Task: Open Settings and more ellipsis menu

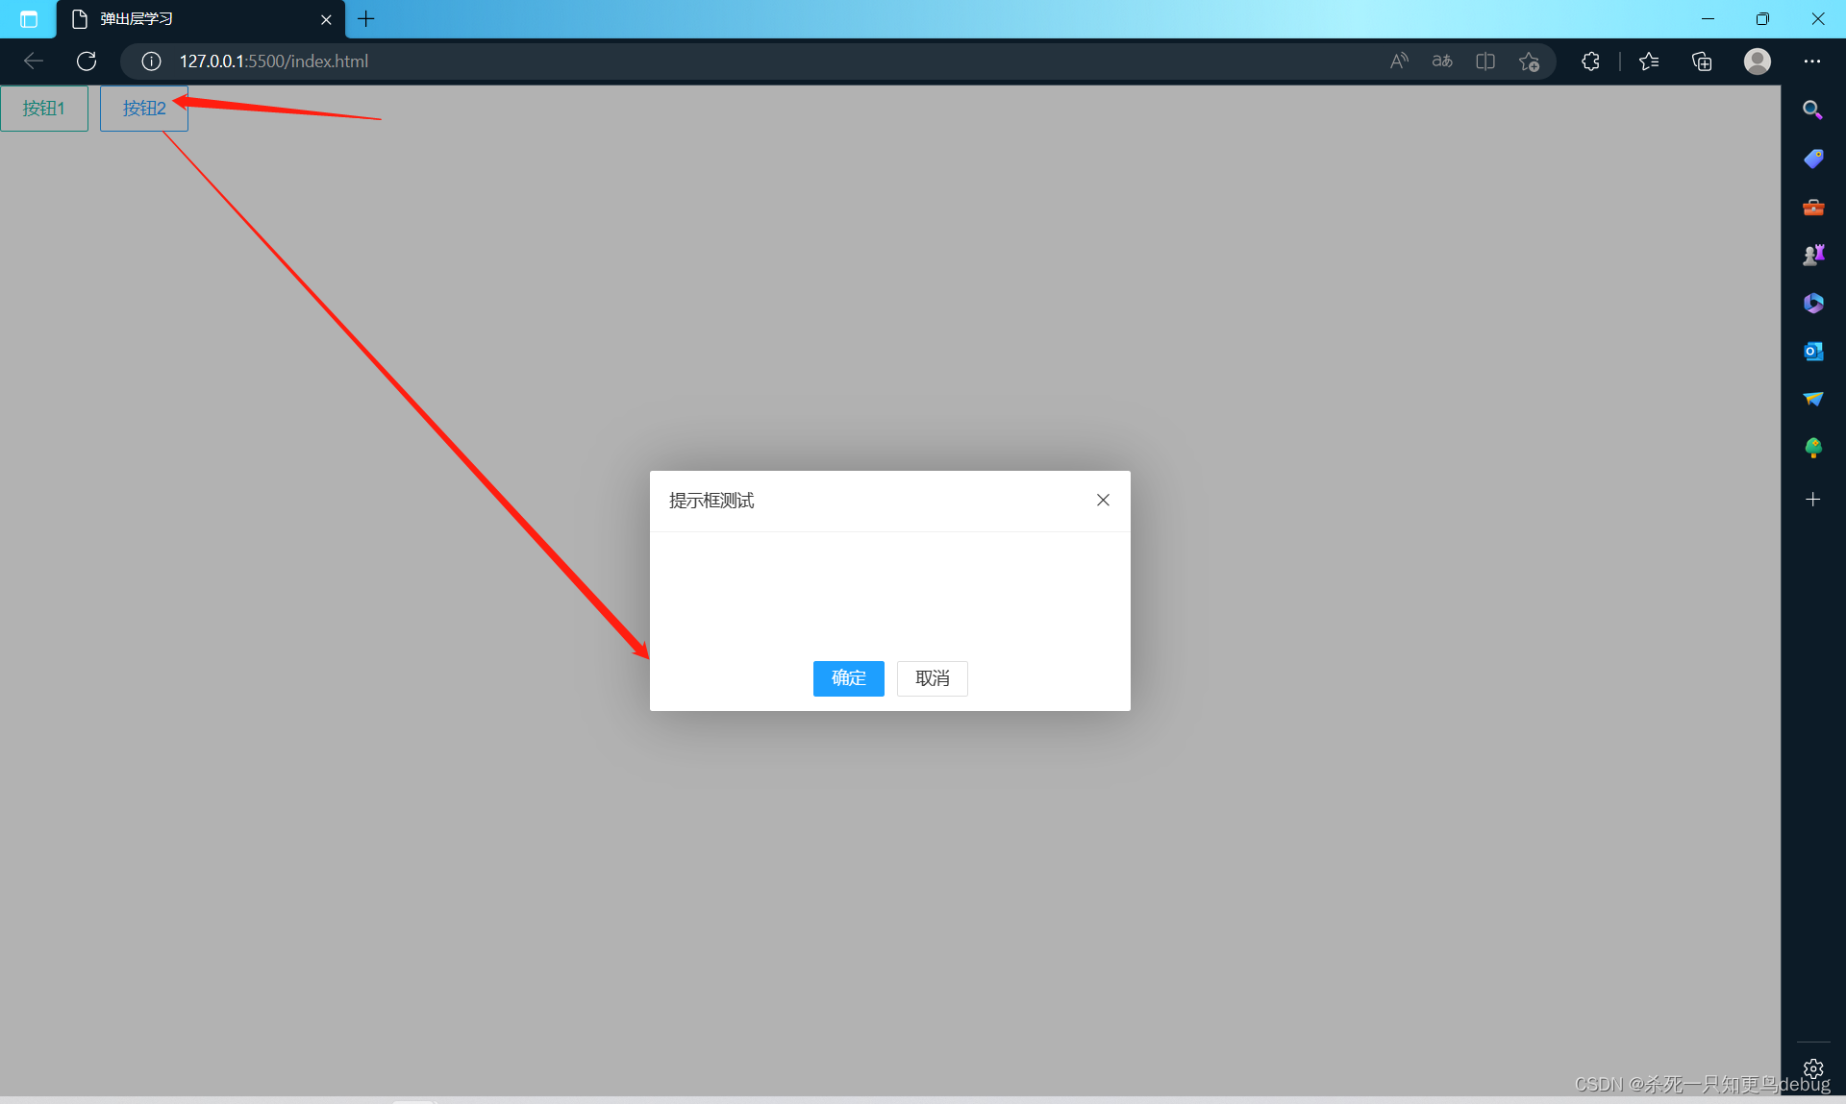Action: [x=1811, y=61]
